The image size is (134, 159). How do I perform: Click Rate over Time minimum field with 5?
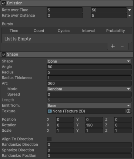coord(65,10)
